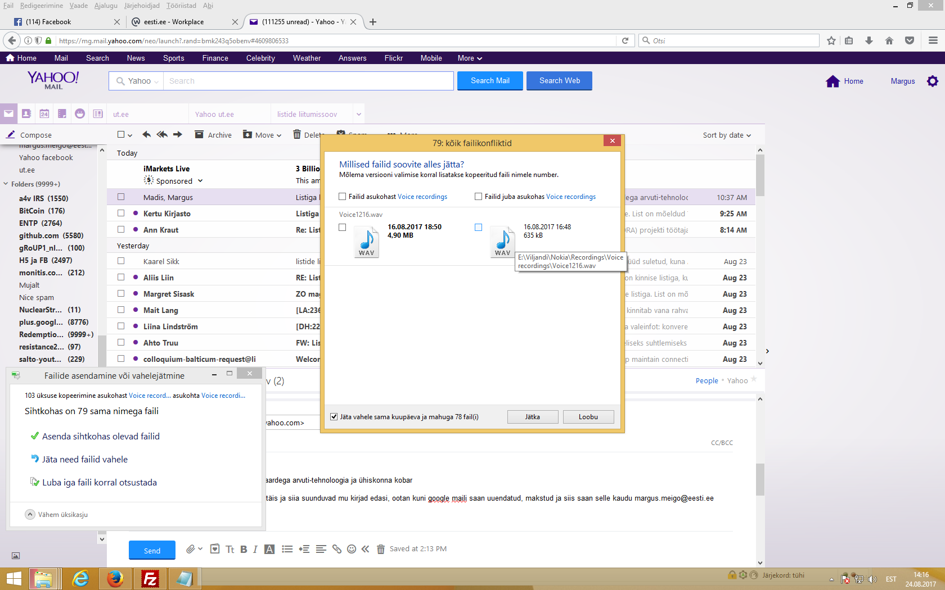This screenshot has width=945, height=590.
Task: Open the tab overflow chevron after listide liitumissoov
Action: [x=359, y=114]
